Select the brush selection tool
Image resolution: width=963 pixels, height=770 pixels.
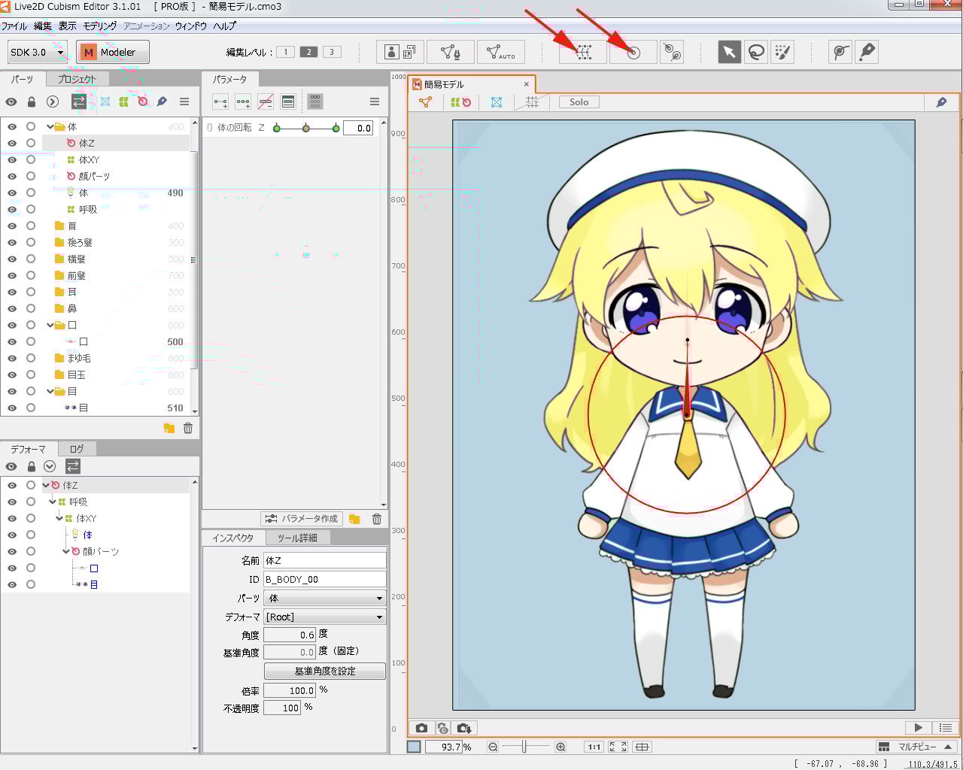coord(782,52)
